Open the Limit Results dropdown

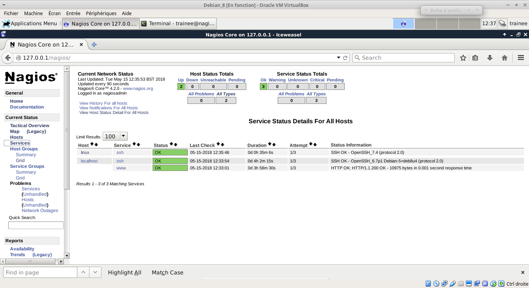click(x=115, y=136)
